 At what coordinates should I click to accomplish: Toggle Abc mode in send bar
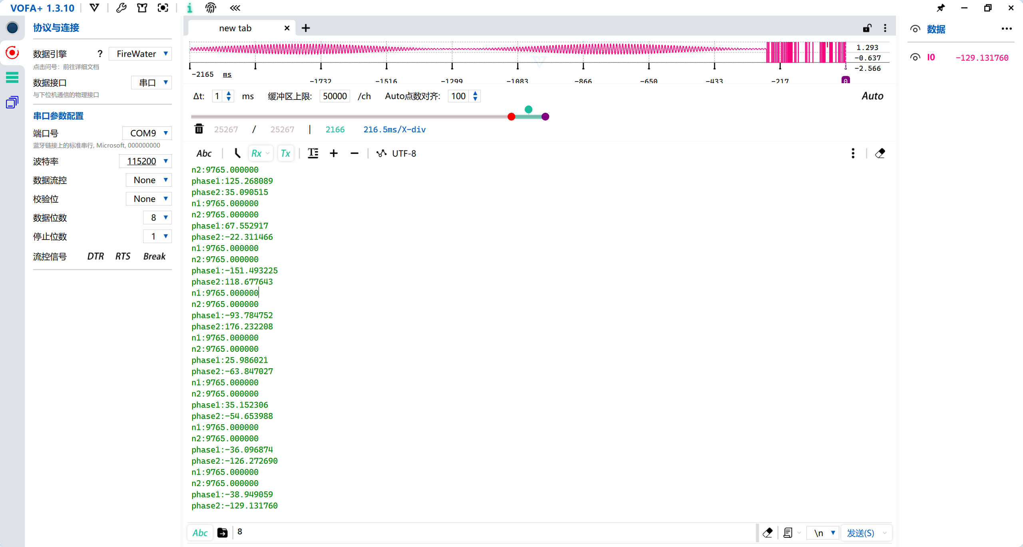pos(200,533)
